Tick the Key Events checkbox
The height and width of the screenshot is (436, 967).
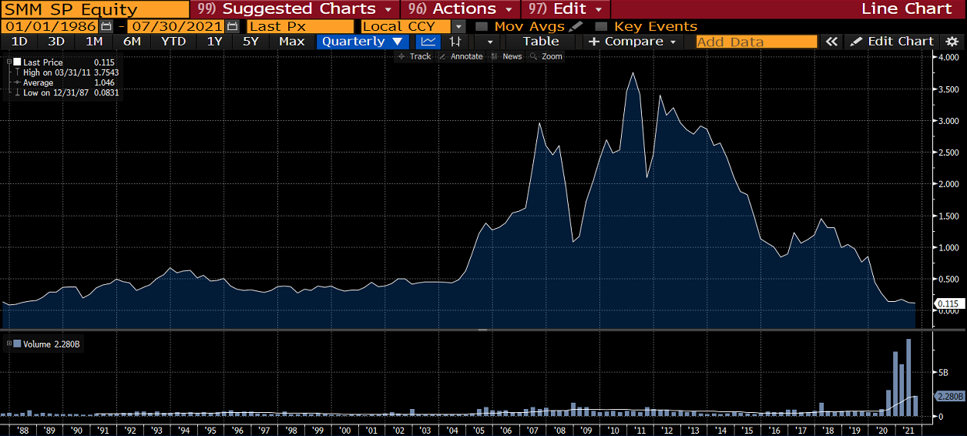[x=601, y=26]
